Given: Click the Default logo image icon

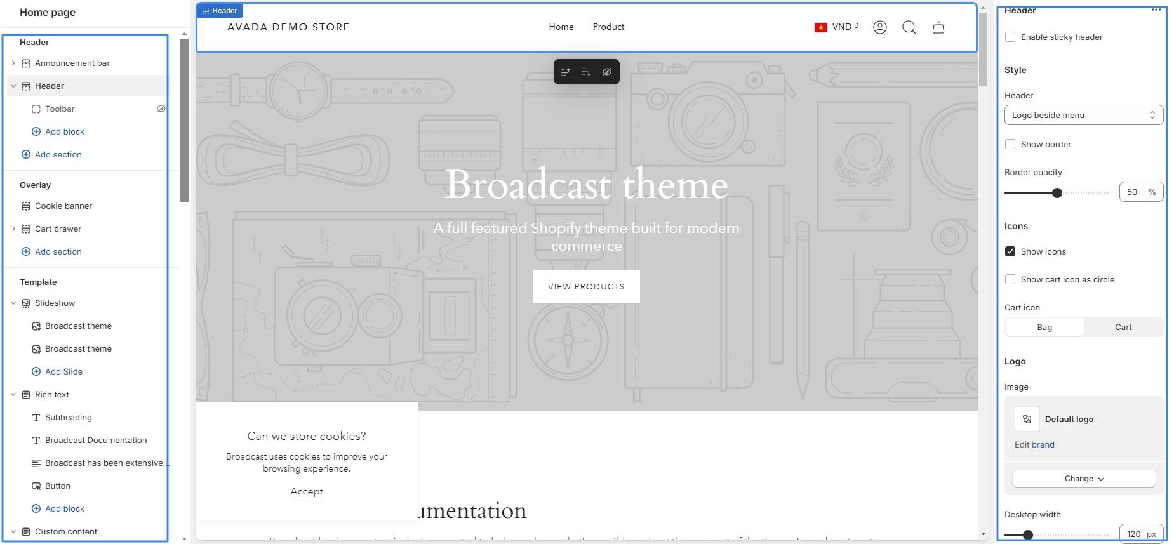Looking at the screenshot, I should click(1027, 419).
